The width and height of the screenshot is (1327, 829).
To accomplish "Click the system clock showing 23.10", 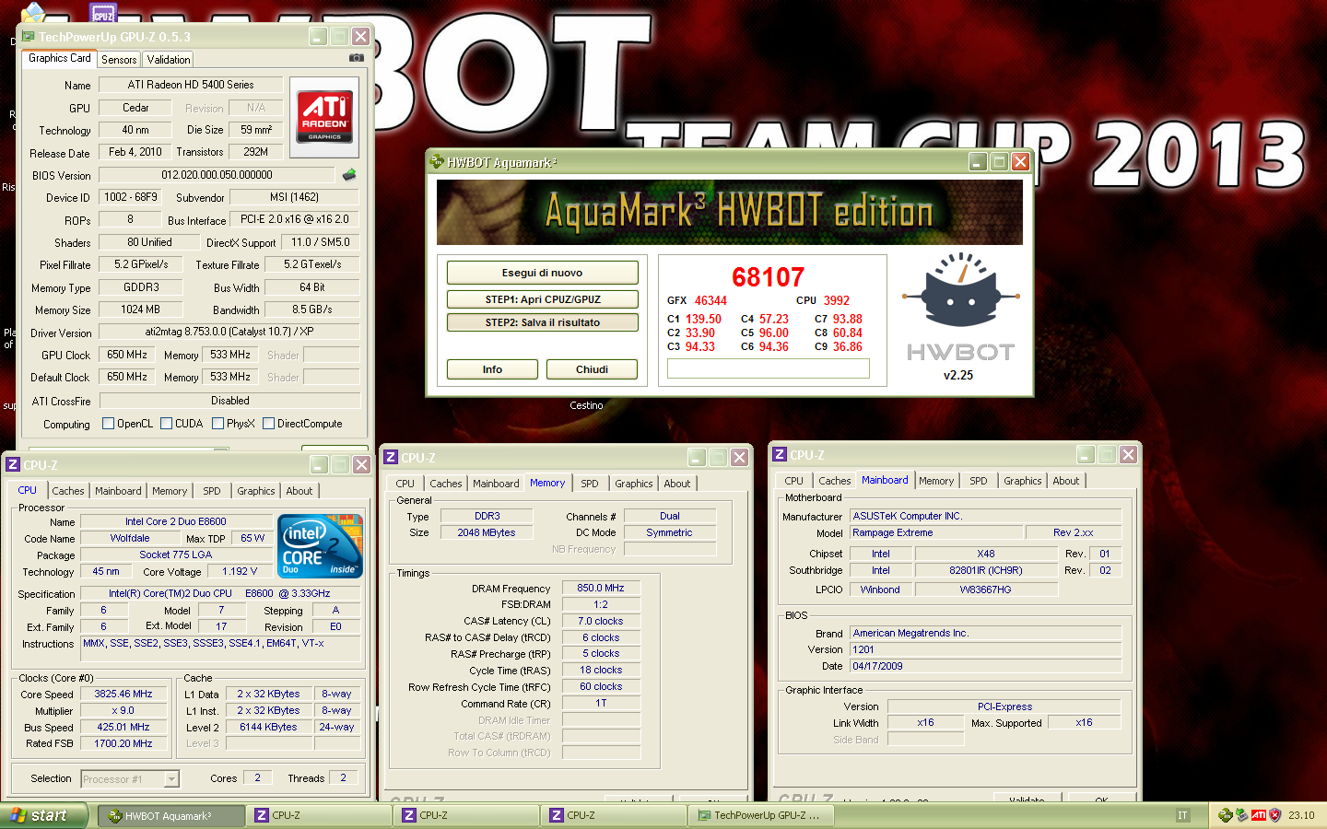I will pyautogui.click(x=1301, y=815).
